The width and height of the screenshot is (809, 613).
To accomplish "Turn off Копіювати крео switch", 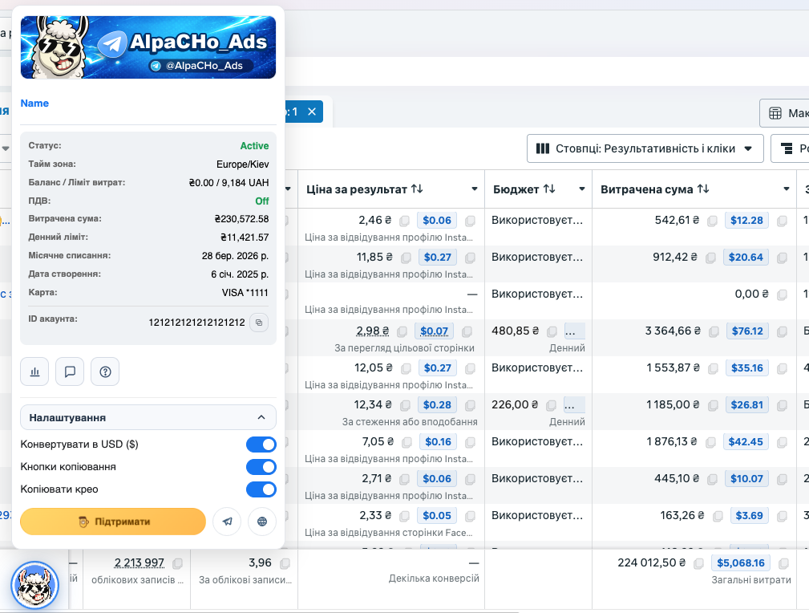I will point(261,489).
